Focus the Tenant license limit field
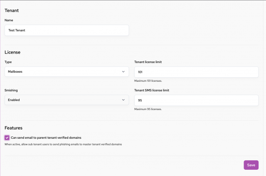Image resolution: width=266 pixels, height=176 pixels. [x=196, y=72]
